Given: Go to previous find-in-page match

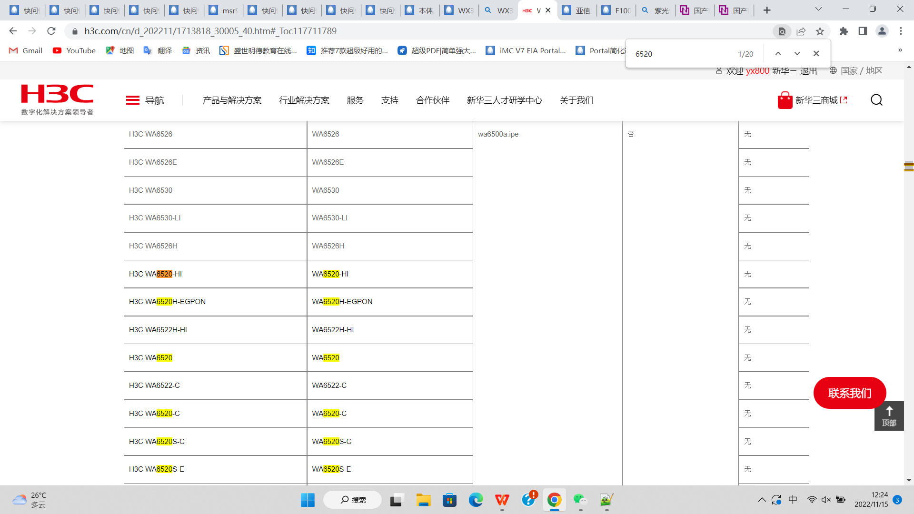Looking at the screenshot, I should [778, 54].
